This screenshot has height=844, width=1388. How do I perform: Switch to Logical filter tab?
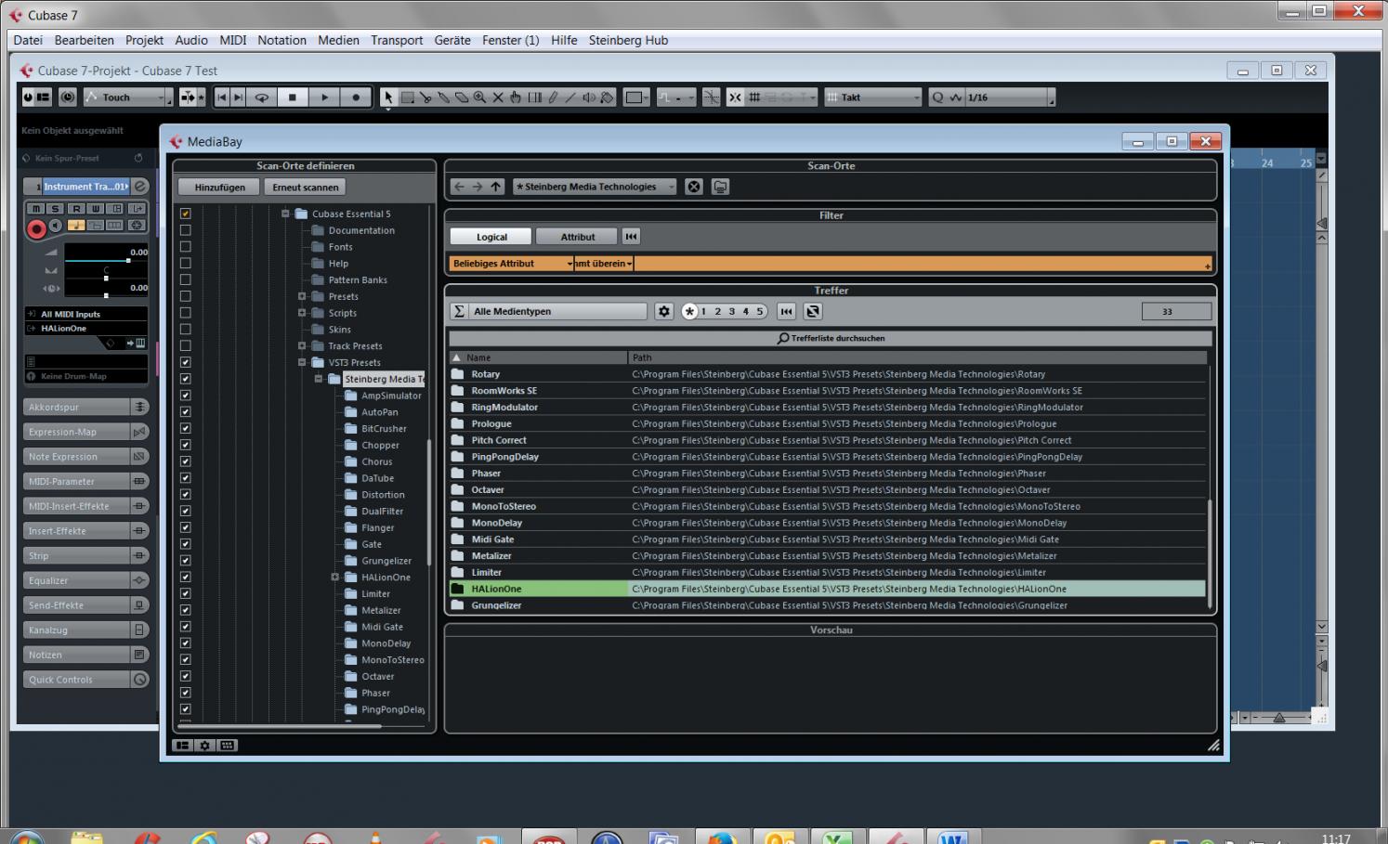tap(491, 237)
